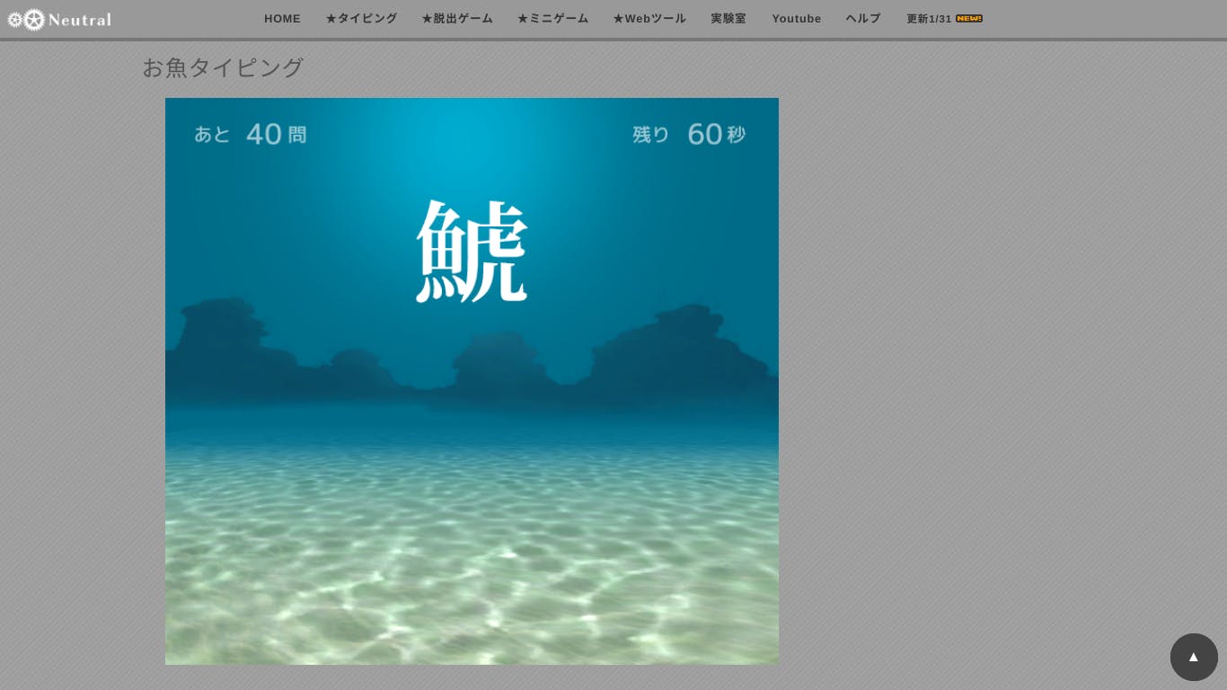Click the お魚タイピング page heading

coord(223,67)
